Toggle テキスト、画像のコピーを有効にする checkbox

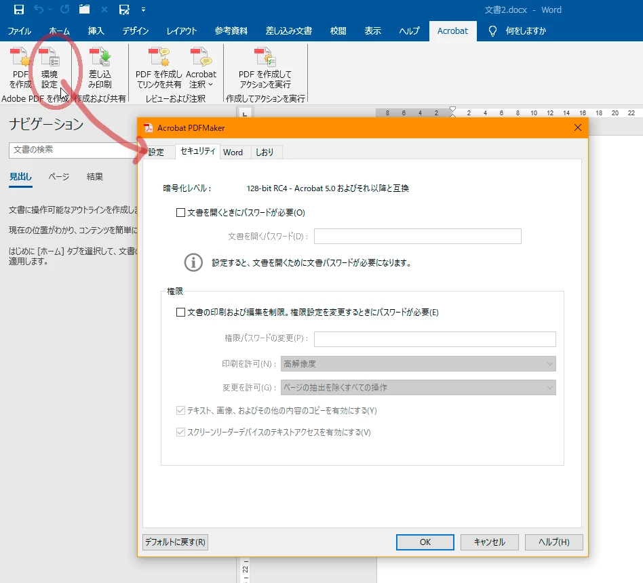pyautogui.click(x=180, y=410)
